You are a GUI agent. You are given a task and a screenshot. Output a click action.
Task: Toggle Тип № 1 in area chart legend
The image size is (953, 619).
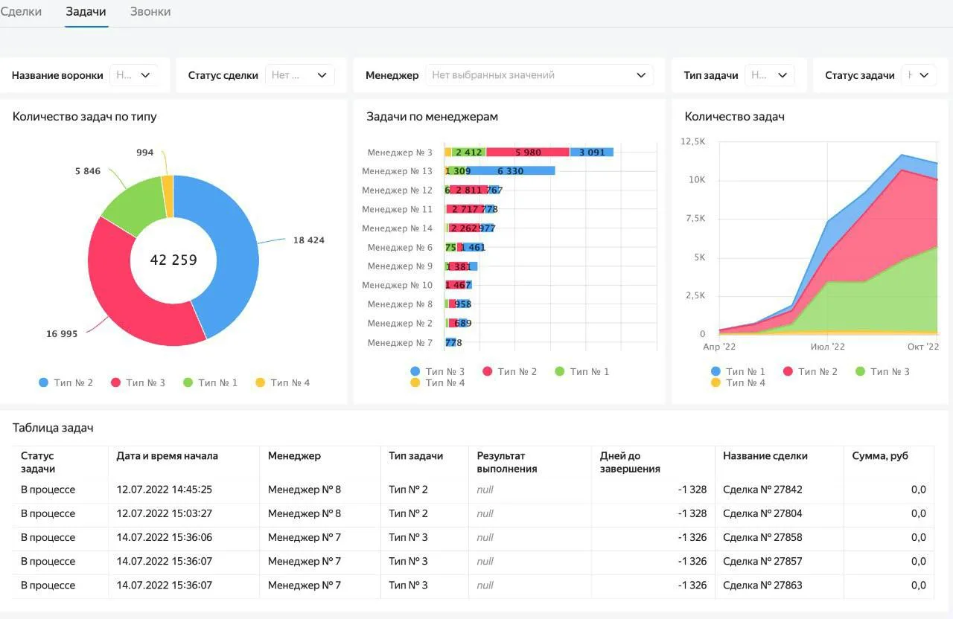(738, 371)
